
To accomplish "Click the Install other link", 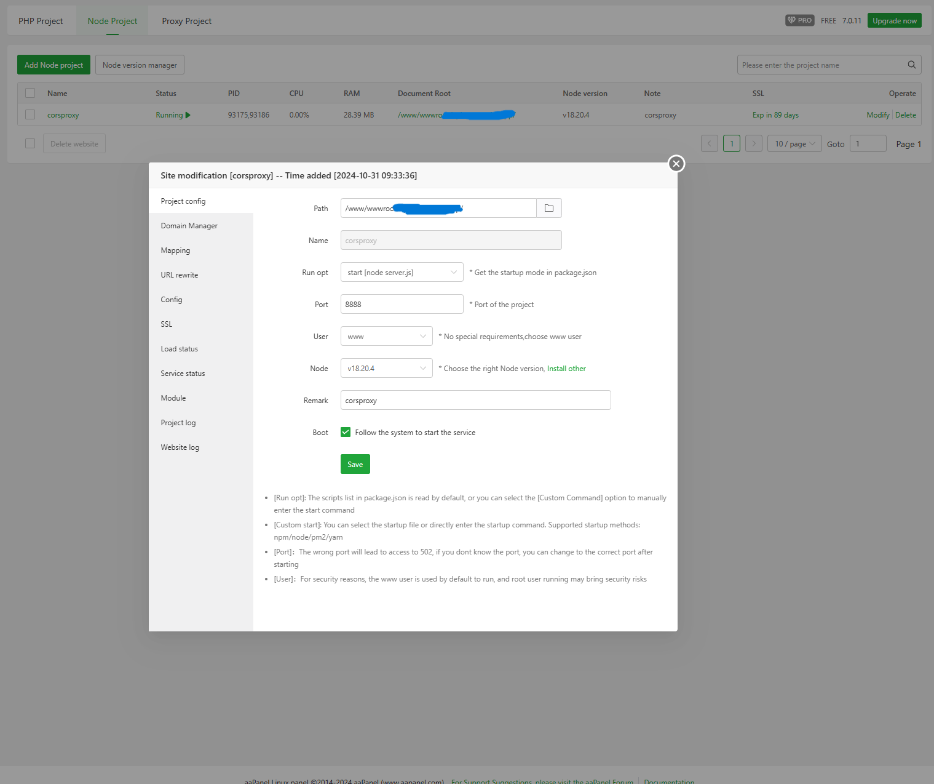I will click(x=566, y=369).
